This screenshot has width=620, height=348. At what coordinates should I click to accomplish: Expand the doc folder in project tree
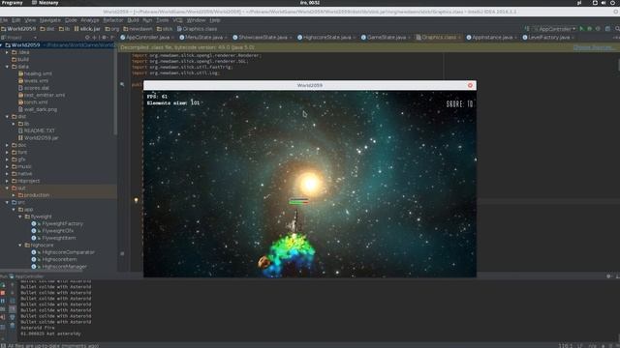tap(7, 145)
